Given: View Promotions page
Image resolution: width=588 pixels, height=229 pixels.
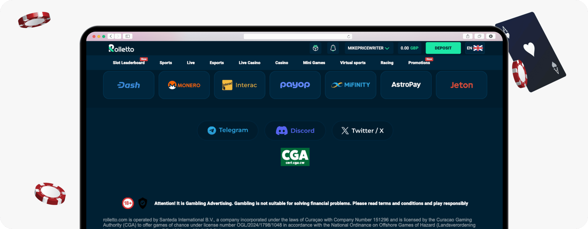Looking at the screenshot, I should tap(419, 63).
